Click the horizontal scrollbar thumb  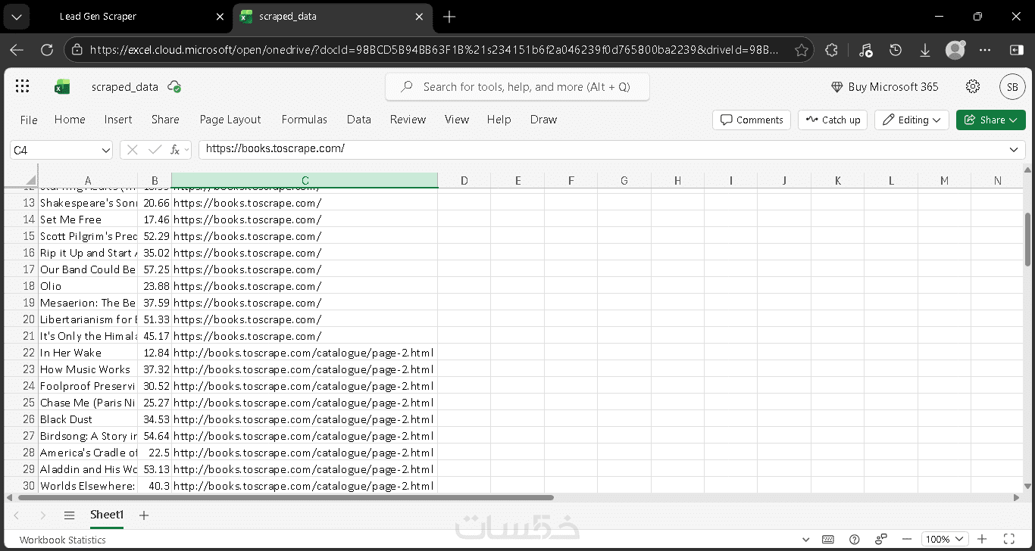point(286,497)
